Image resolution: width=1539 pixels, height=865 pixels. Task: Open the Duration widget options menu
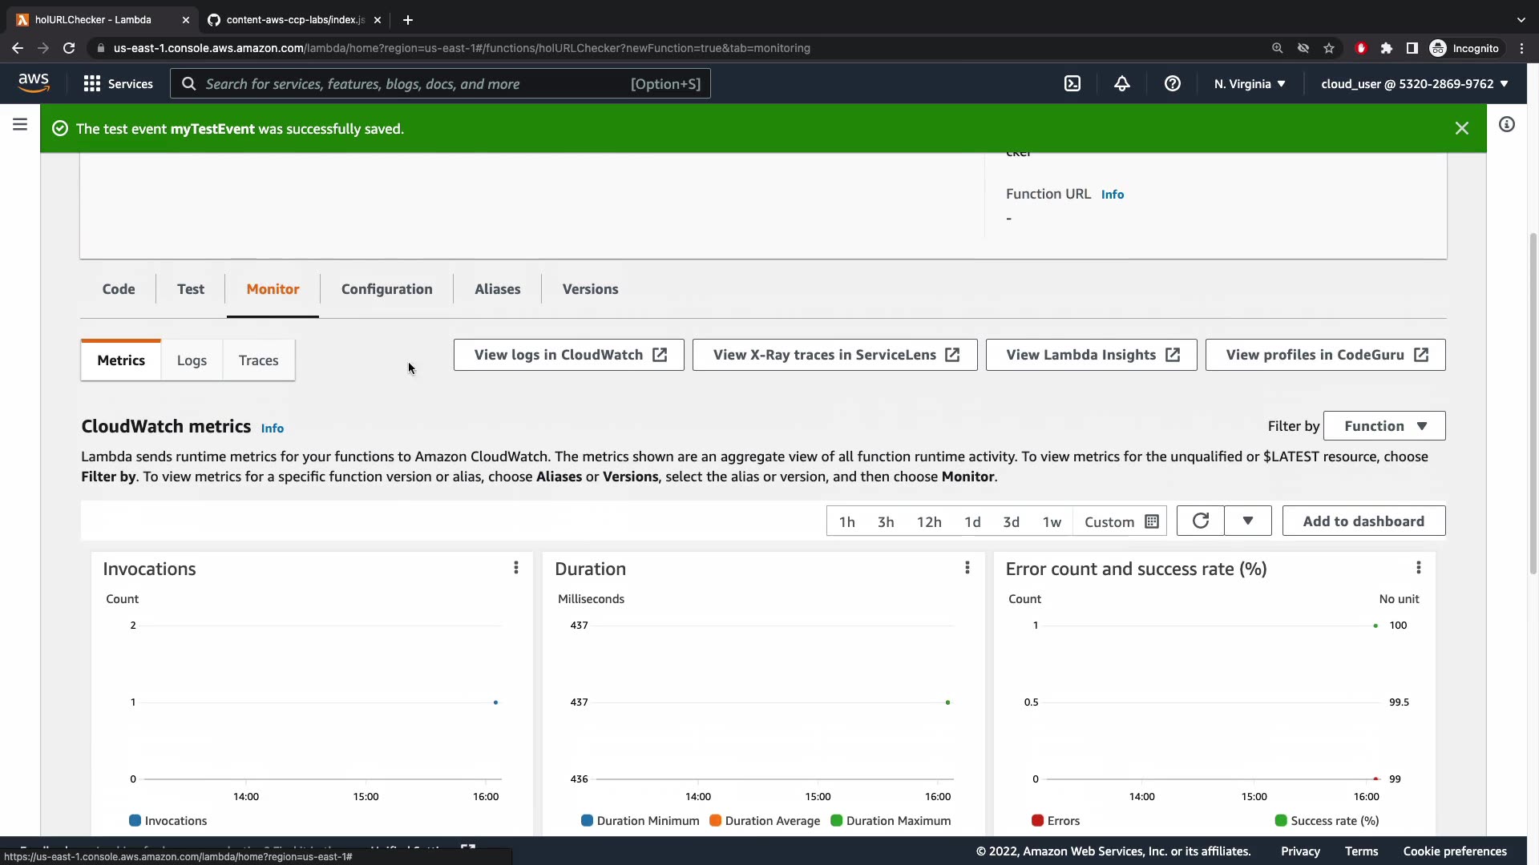[967, 568]
